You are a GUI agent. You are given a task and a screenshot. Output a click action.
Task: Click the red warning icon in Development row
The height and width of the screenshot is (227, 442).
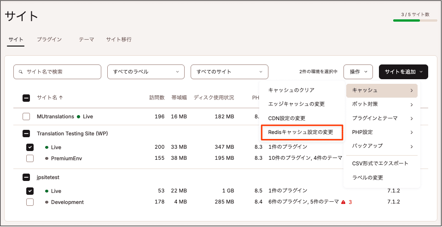click(343, 202)
